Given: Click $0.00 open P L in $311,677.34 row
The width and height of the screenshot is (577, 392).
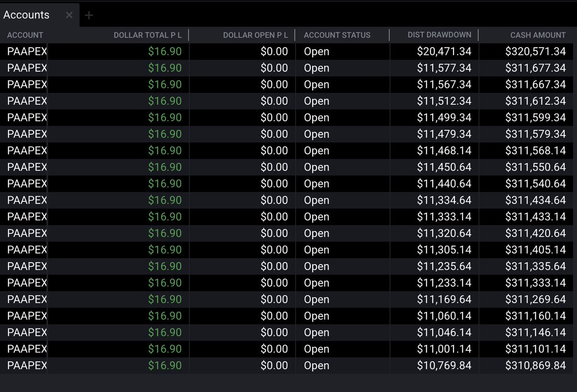Looking at the screenshot, I should tap(274, 68).
